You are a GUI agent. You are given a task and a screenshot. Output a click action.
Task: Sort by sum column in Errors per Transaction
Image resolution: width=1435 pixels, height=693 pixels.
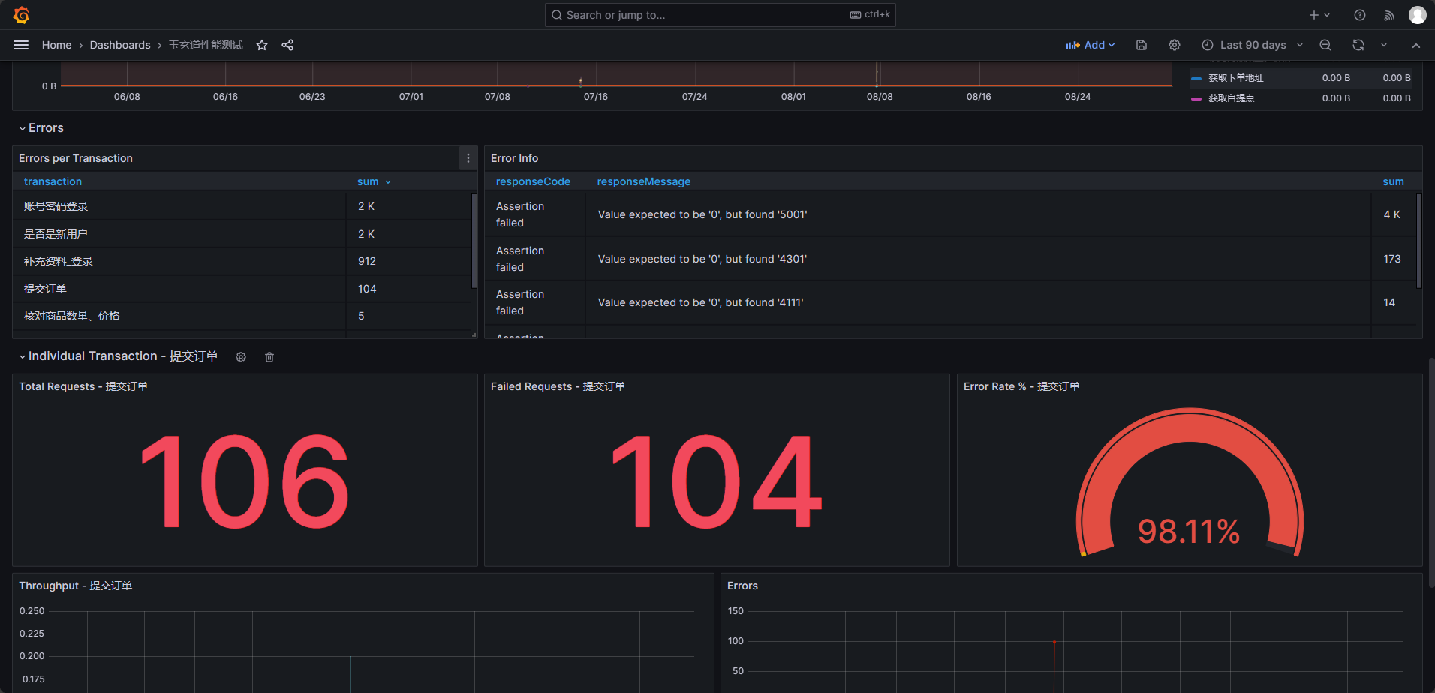[x=368, y=181]
